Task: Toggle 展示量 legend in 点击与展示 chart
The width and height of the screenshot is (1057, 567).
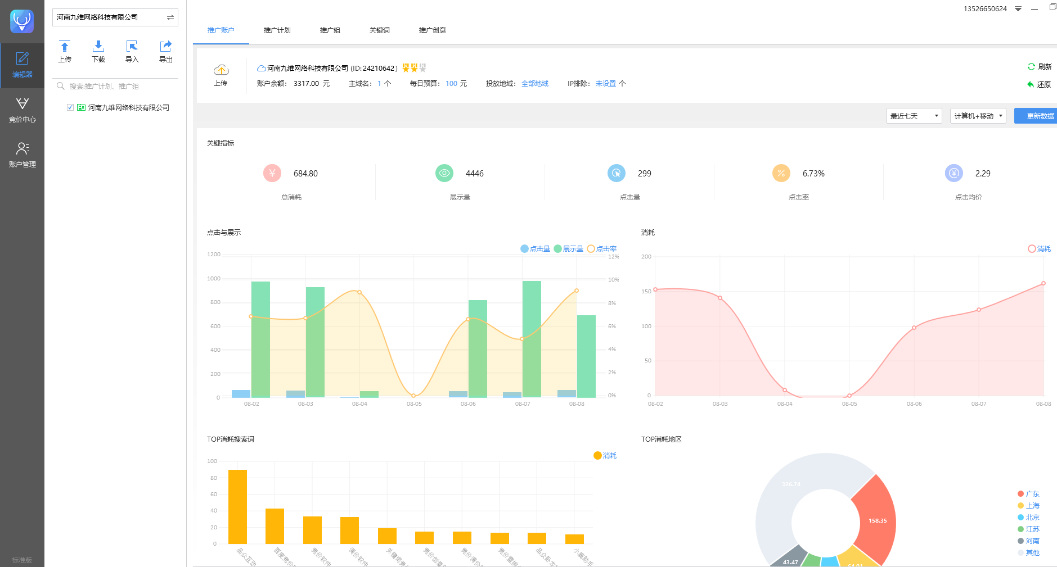Action: [568, 249]
